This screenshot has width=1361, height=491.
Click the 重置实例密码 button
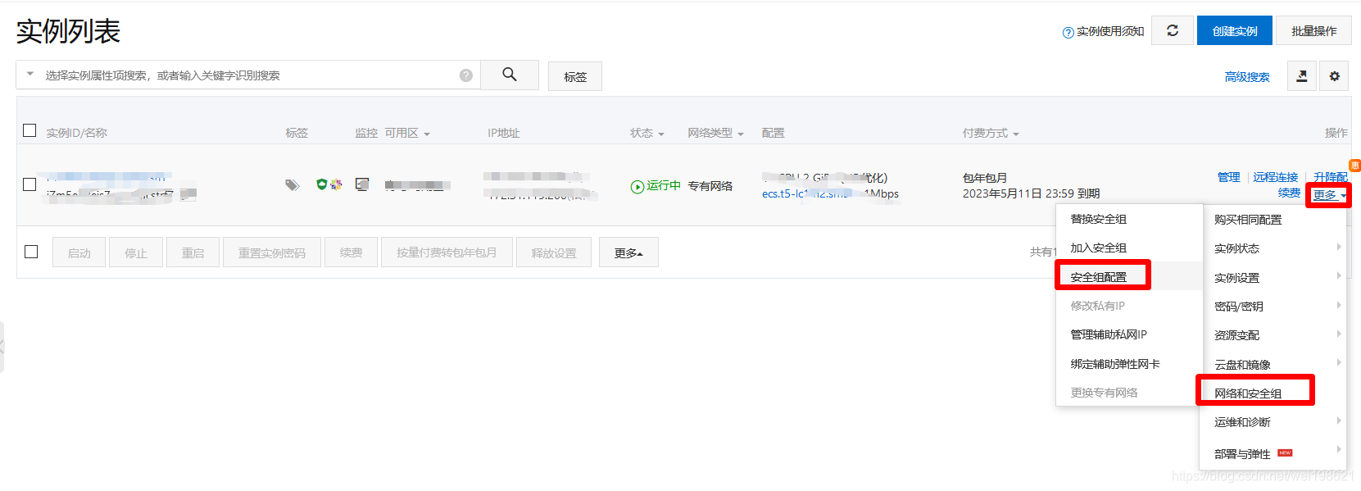pyautogui.click(x=272, y=252)
